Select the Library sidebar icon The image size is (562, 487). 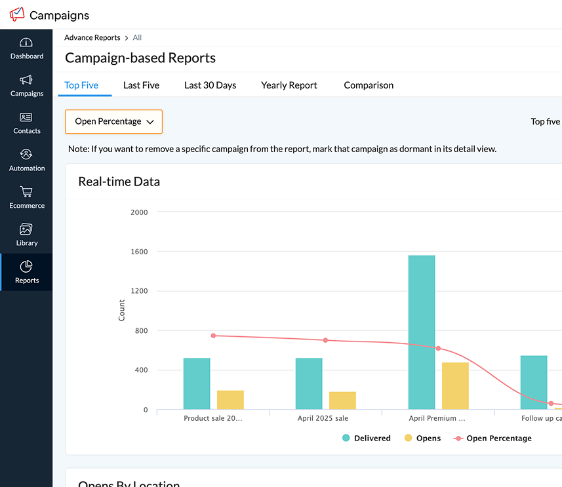[26, 235]
